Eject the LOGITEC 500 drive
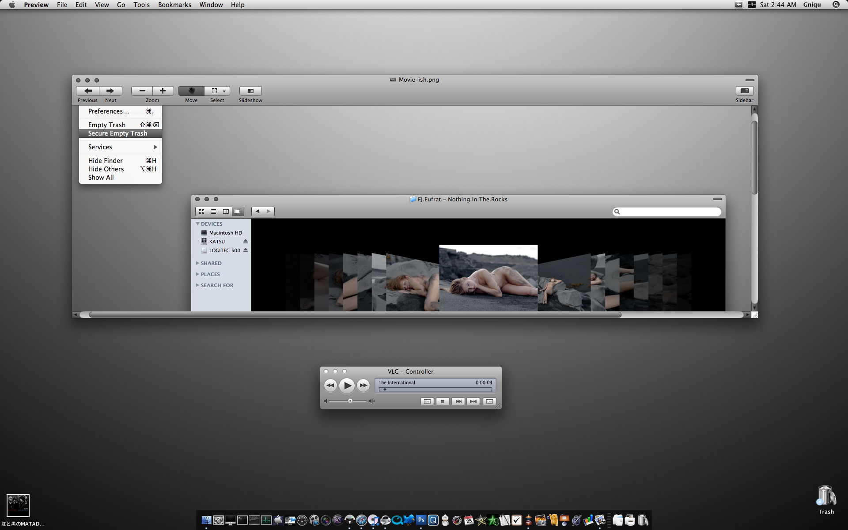 (x=245, y=250)
